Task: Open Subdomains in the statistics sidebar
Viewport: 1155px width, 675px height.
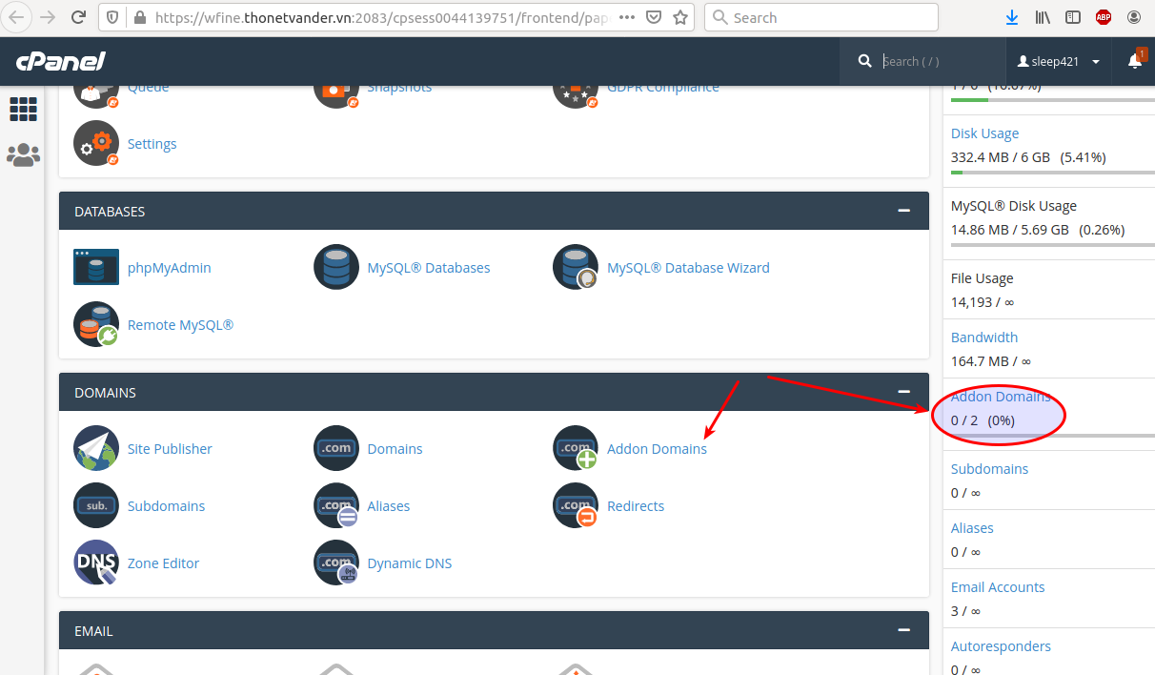Action: (x=989, y=469)
